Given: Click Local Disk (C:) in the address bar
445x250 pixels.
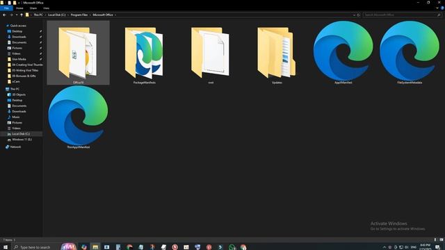Looking at the screenshot, I should 56,15.
